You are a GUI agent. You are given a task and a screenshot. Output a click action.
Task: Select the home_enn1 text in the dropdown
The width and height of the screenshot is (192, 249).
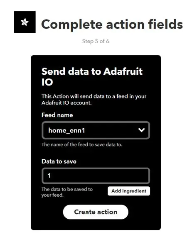click(66, 131)
